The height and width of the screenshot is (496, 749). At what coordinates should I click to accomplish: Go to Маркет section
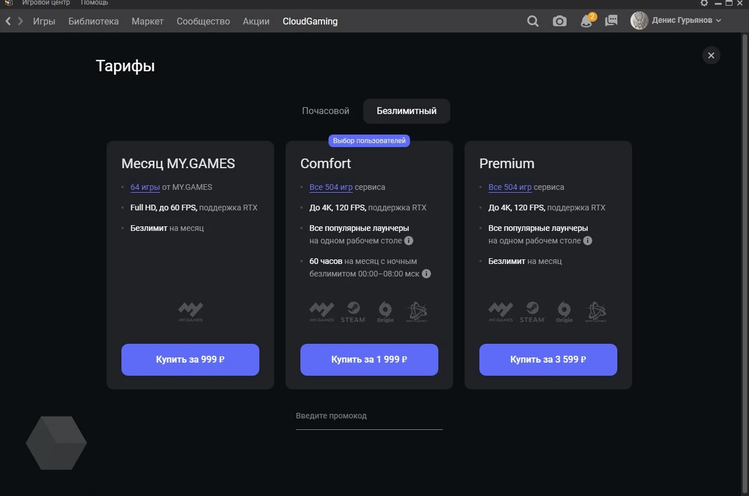click(x=148, y=21)
